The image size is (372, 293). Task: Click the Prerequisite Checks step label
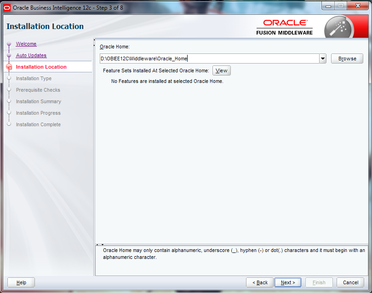point(38,90)
